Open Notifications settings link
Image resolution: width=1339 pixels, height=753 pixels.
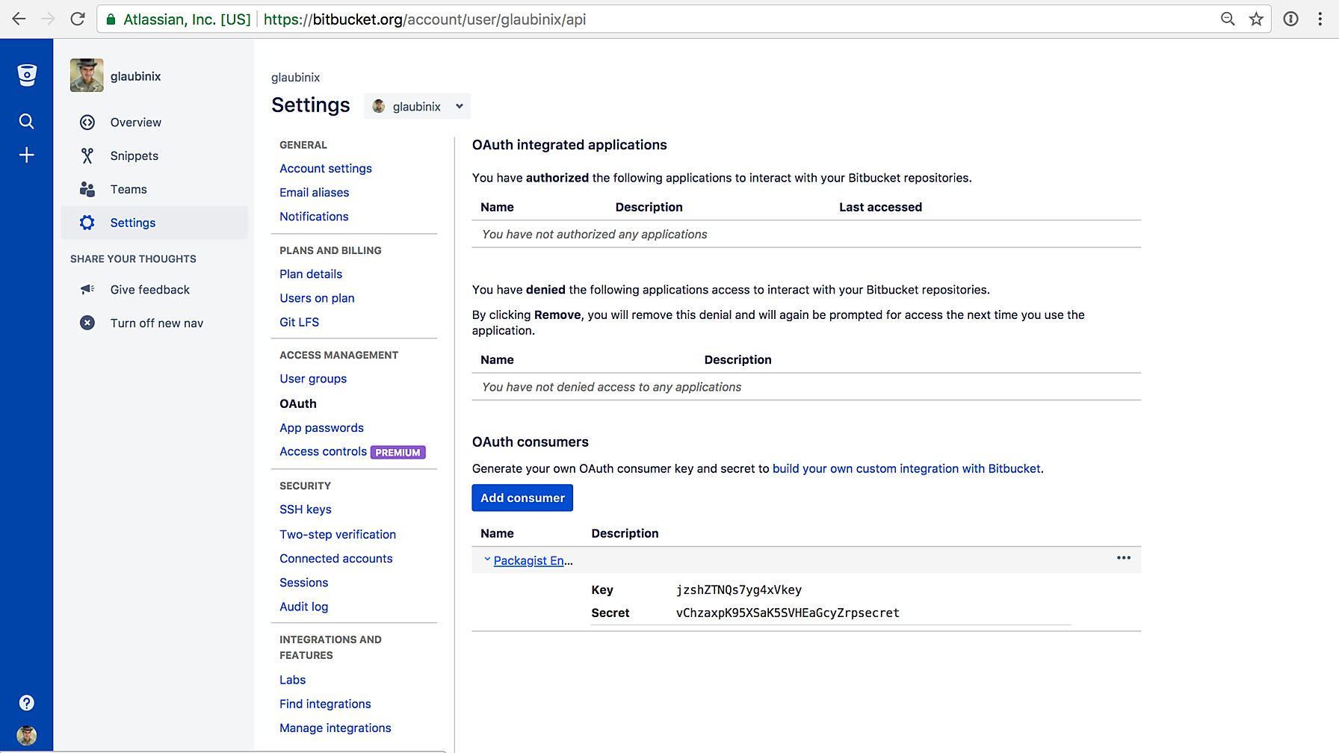tap(314, 217)
